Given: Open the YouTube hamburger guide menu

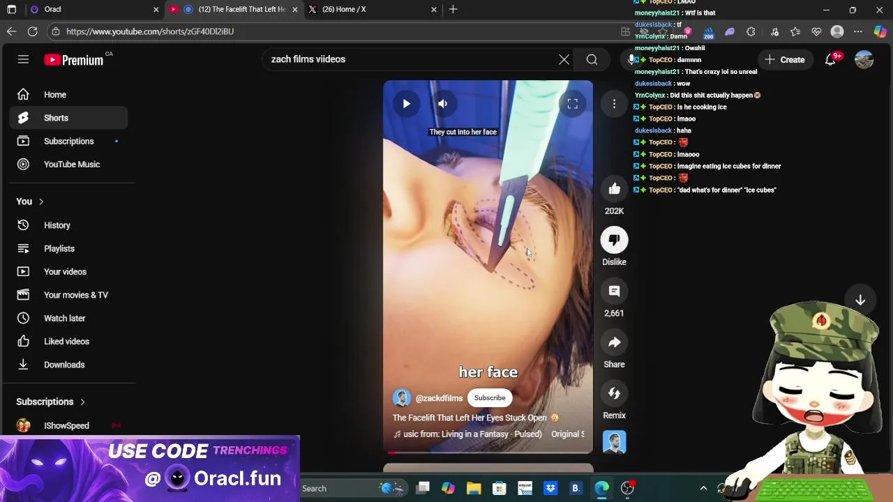Looking at the screenshot, I should 23,60.
